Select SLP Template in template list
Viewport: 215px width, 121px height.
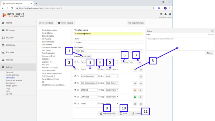click(48, 42)
